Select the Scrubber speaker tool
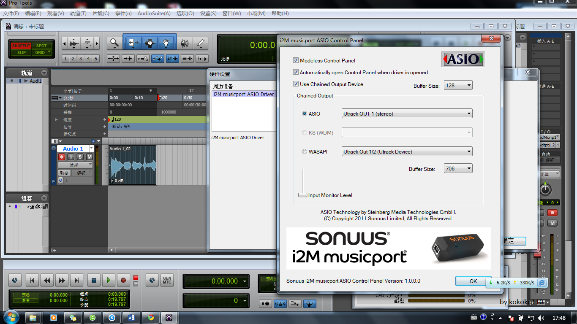This screenshot has height=324, width=577. click(185, 43)
